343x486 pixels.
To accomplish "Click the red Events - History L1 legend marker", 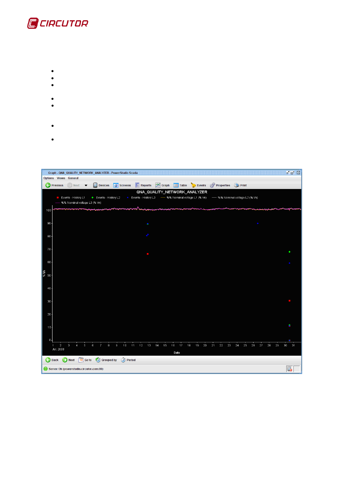I will click(x=58, y=198).
